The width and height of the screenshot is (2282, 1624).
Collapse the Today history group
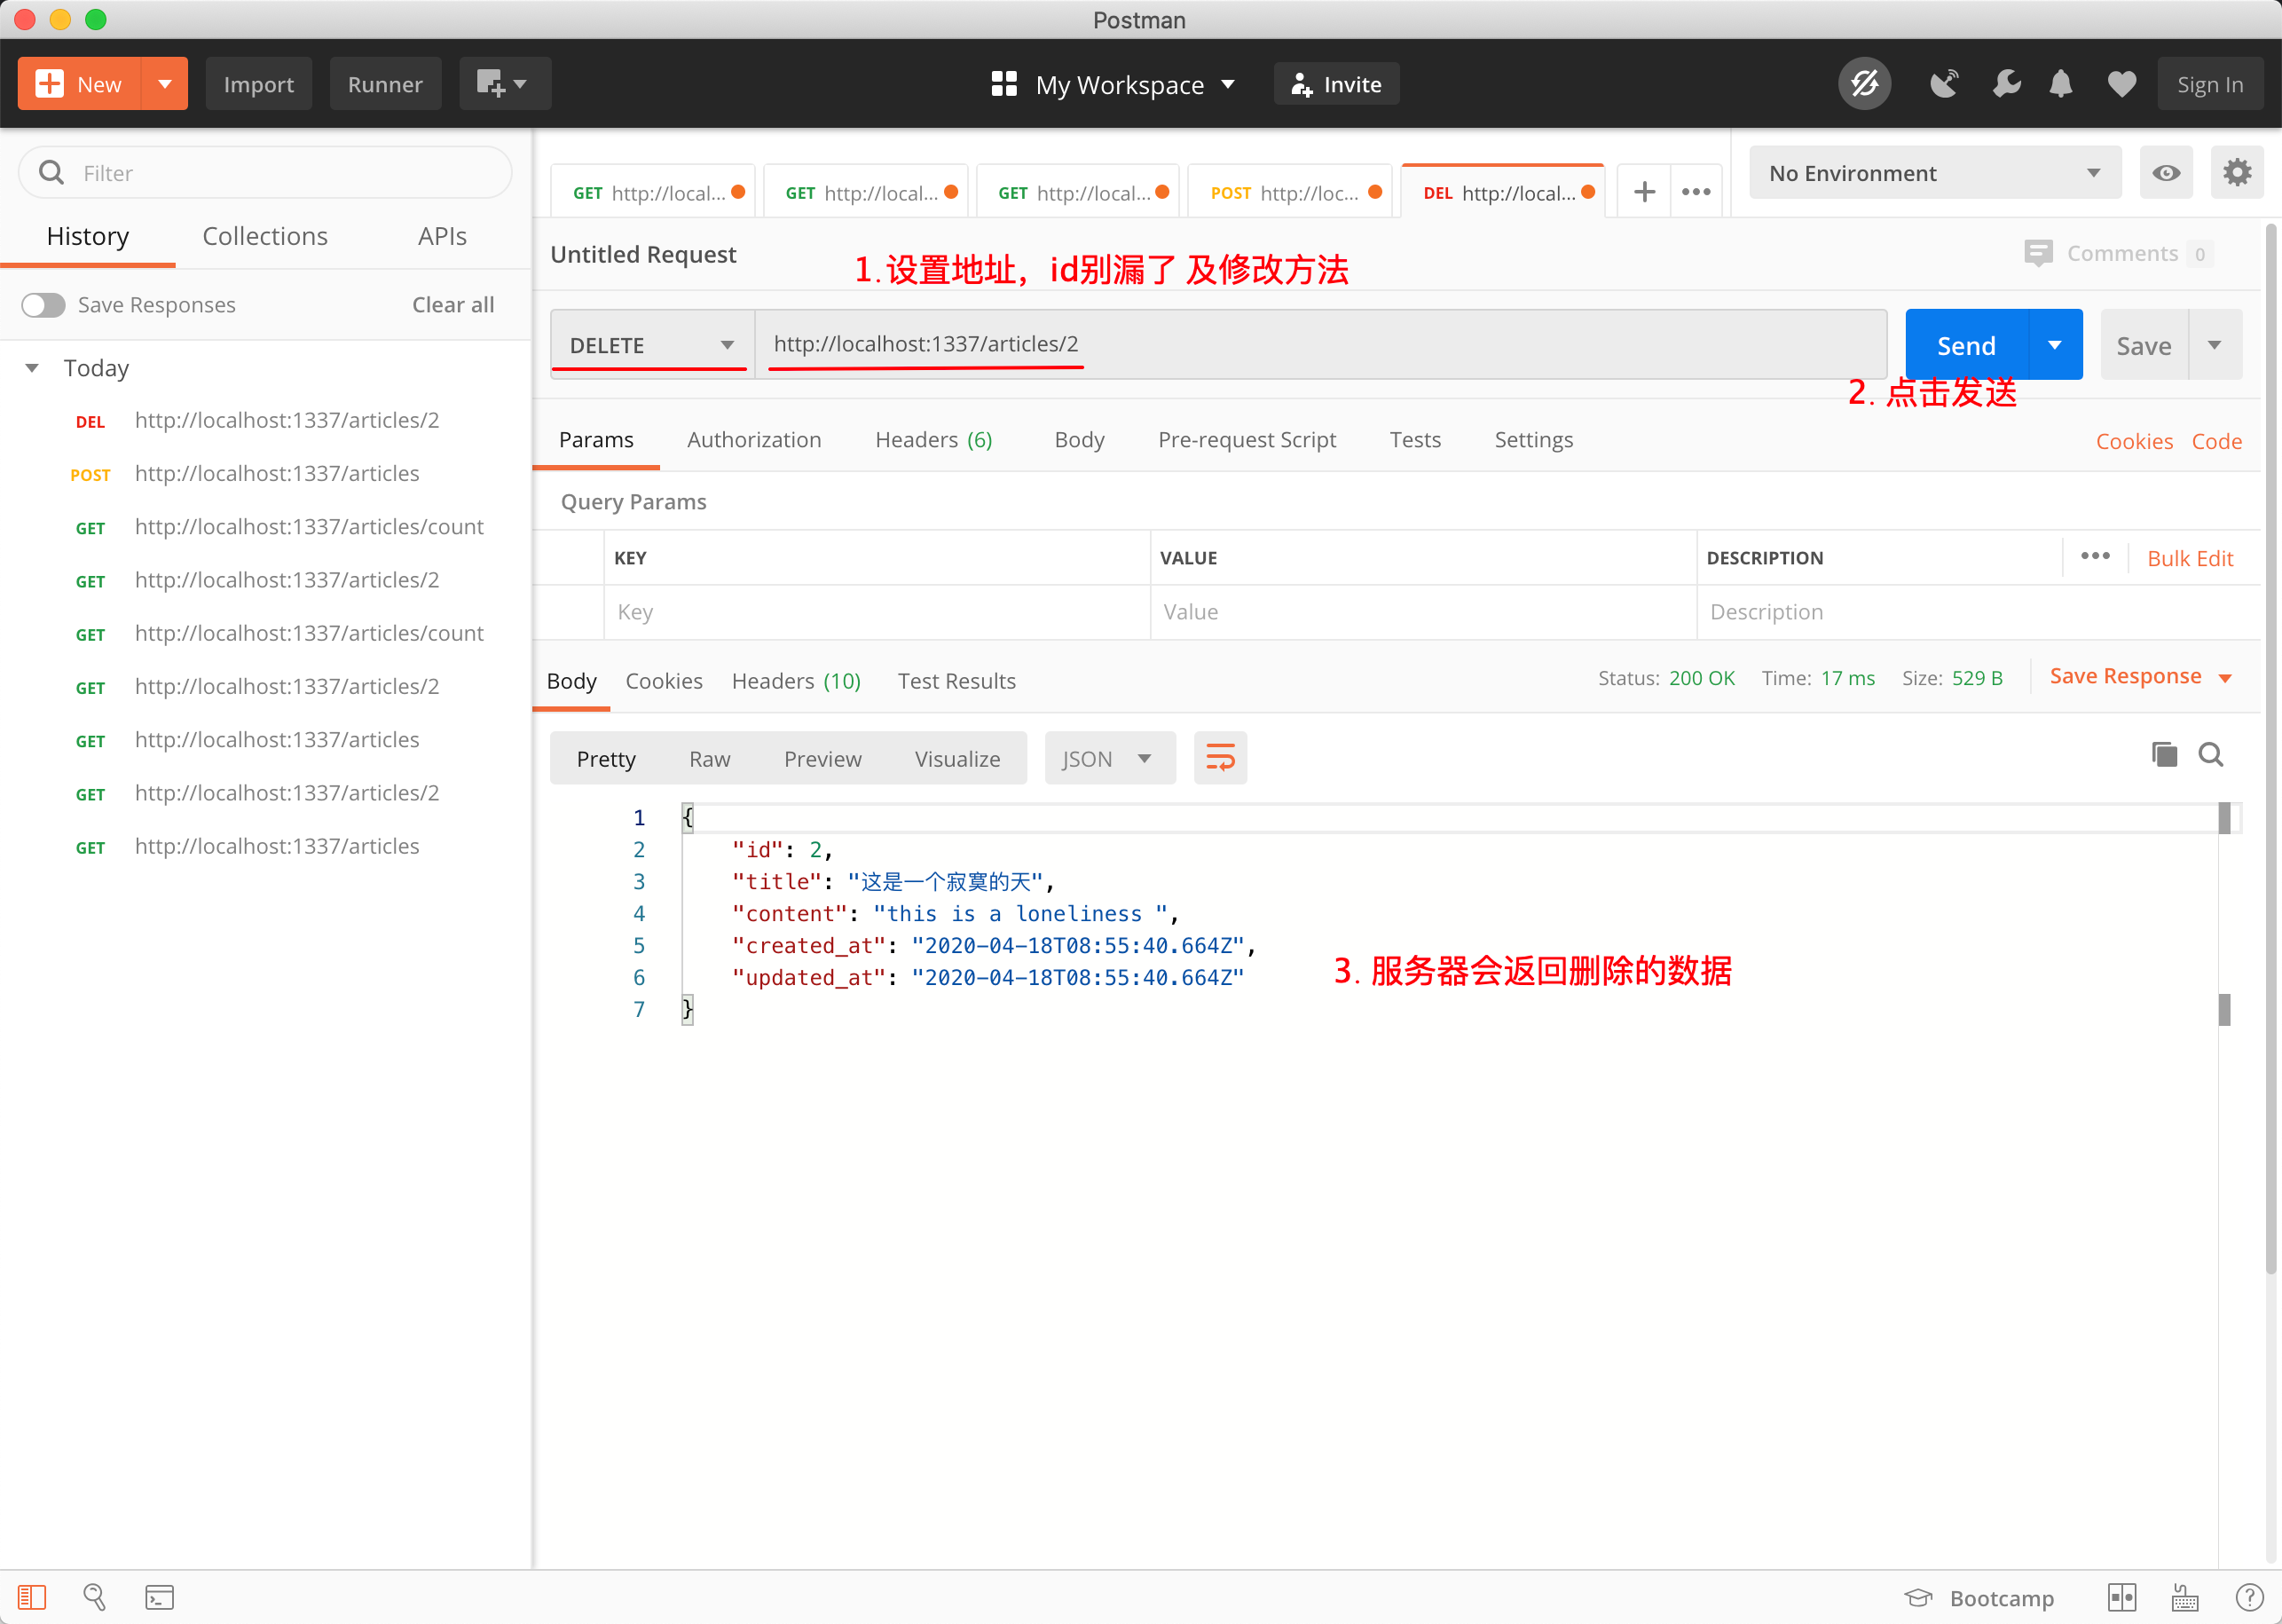pos(32,368)
